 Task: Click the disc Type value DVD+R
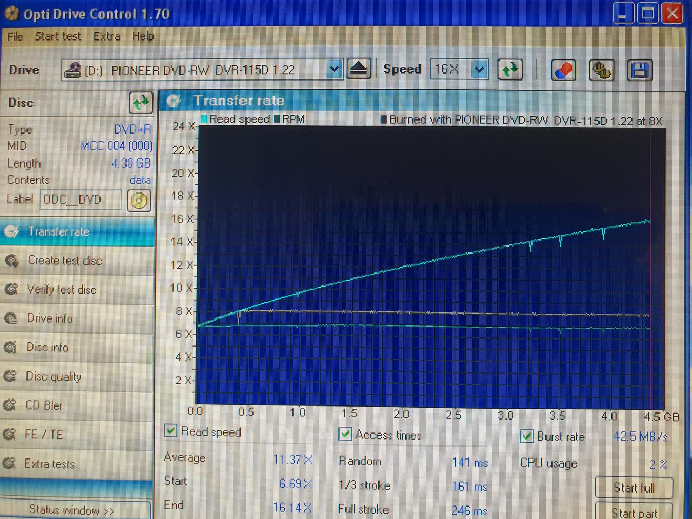click(x=132, y=129)
